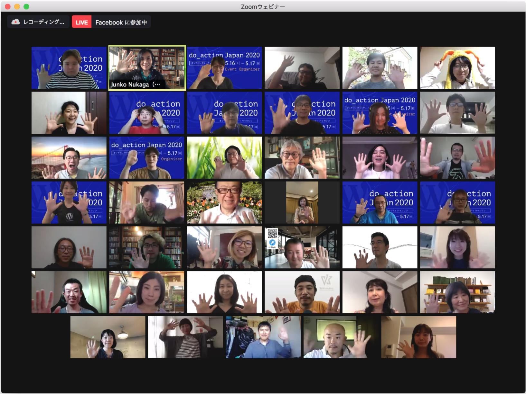Select the tile with hanging clothes rack

263,337
